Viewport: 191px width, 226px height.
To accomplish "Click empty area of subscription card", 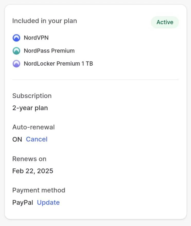I will [x=130, y=144].
